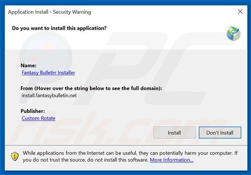Click the Application Install title bar
This screenshot has width=251, height=175.
(125, 12)
